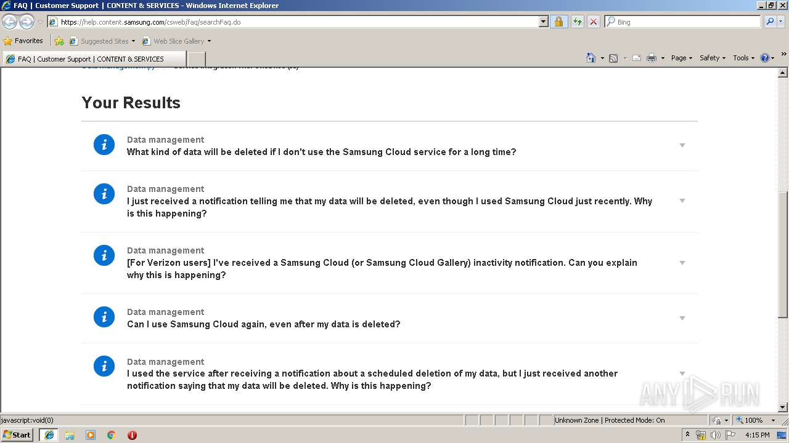This screenshot has width=789, height=443.
Task: Open the Safety menu
Action: (x=713, y=58)
